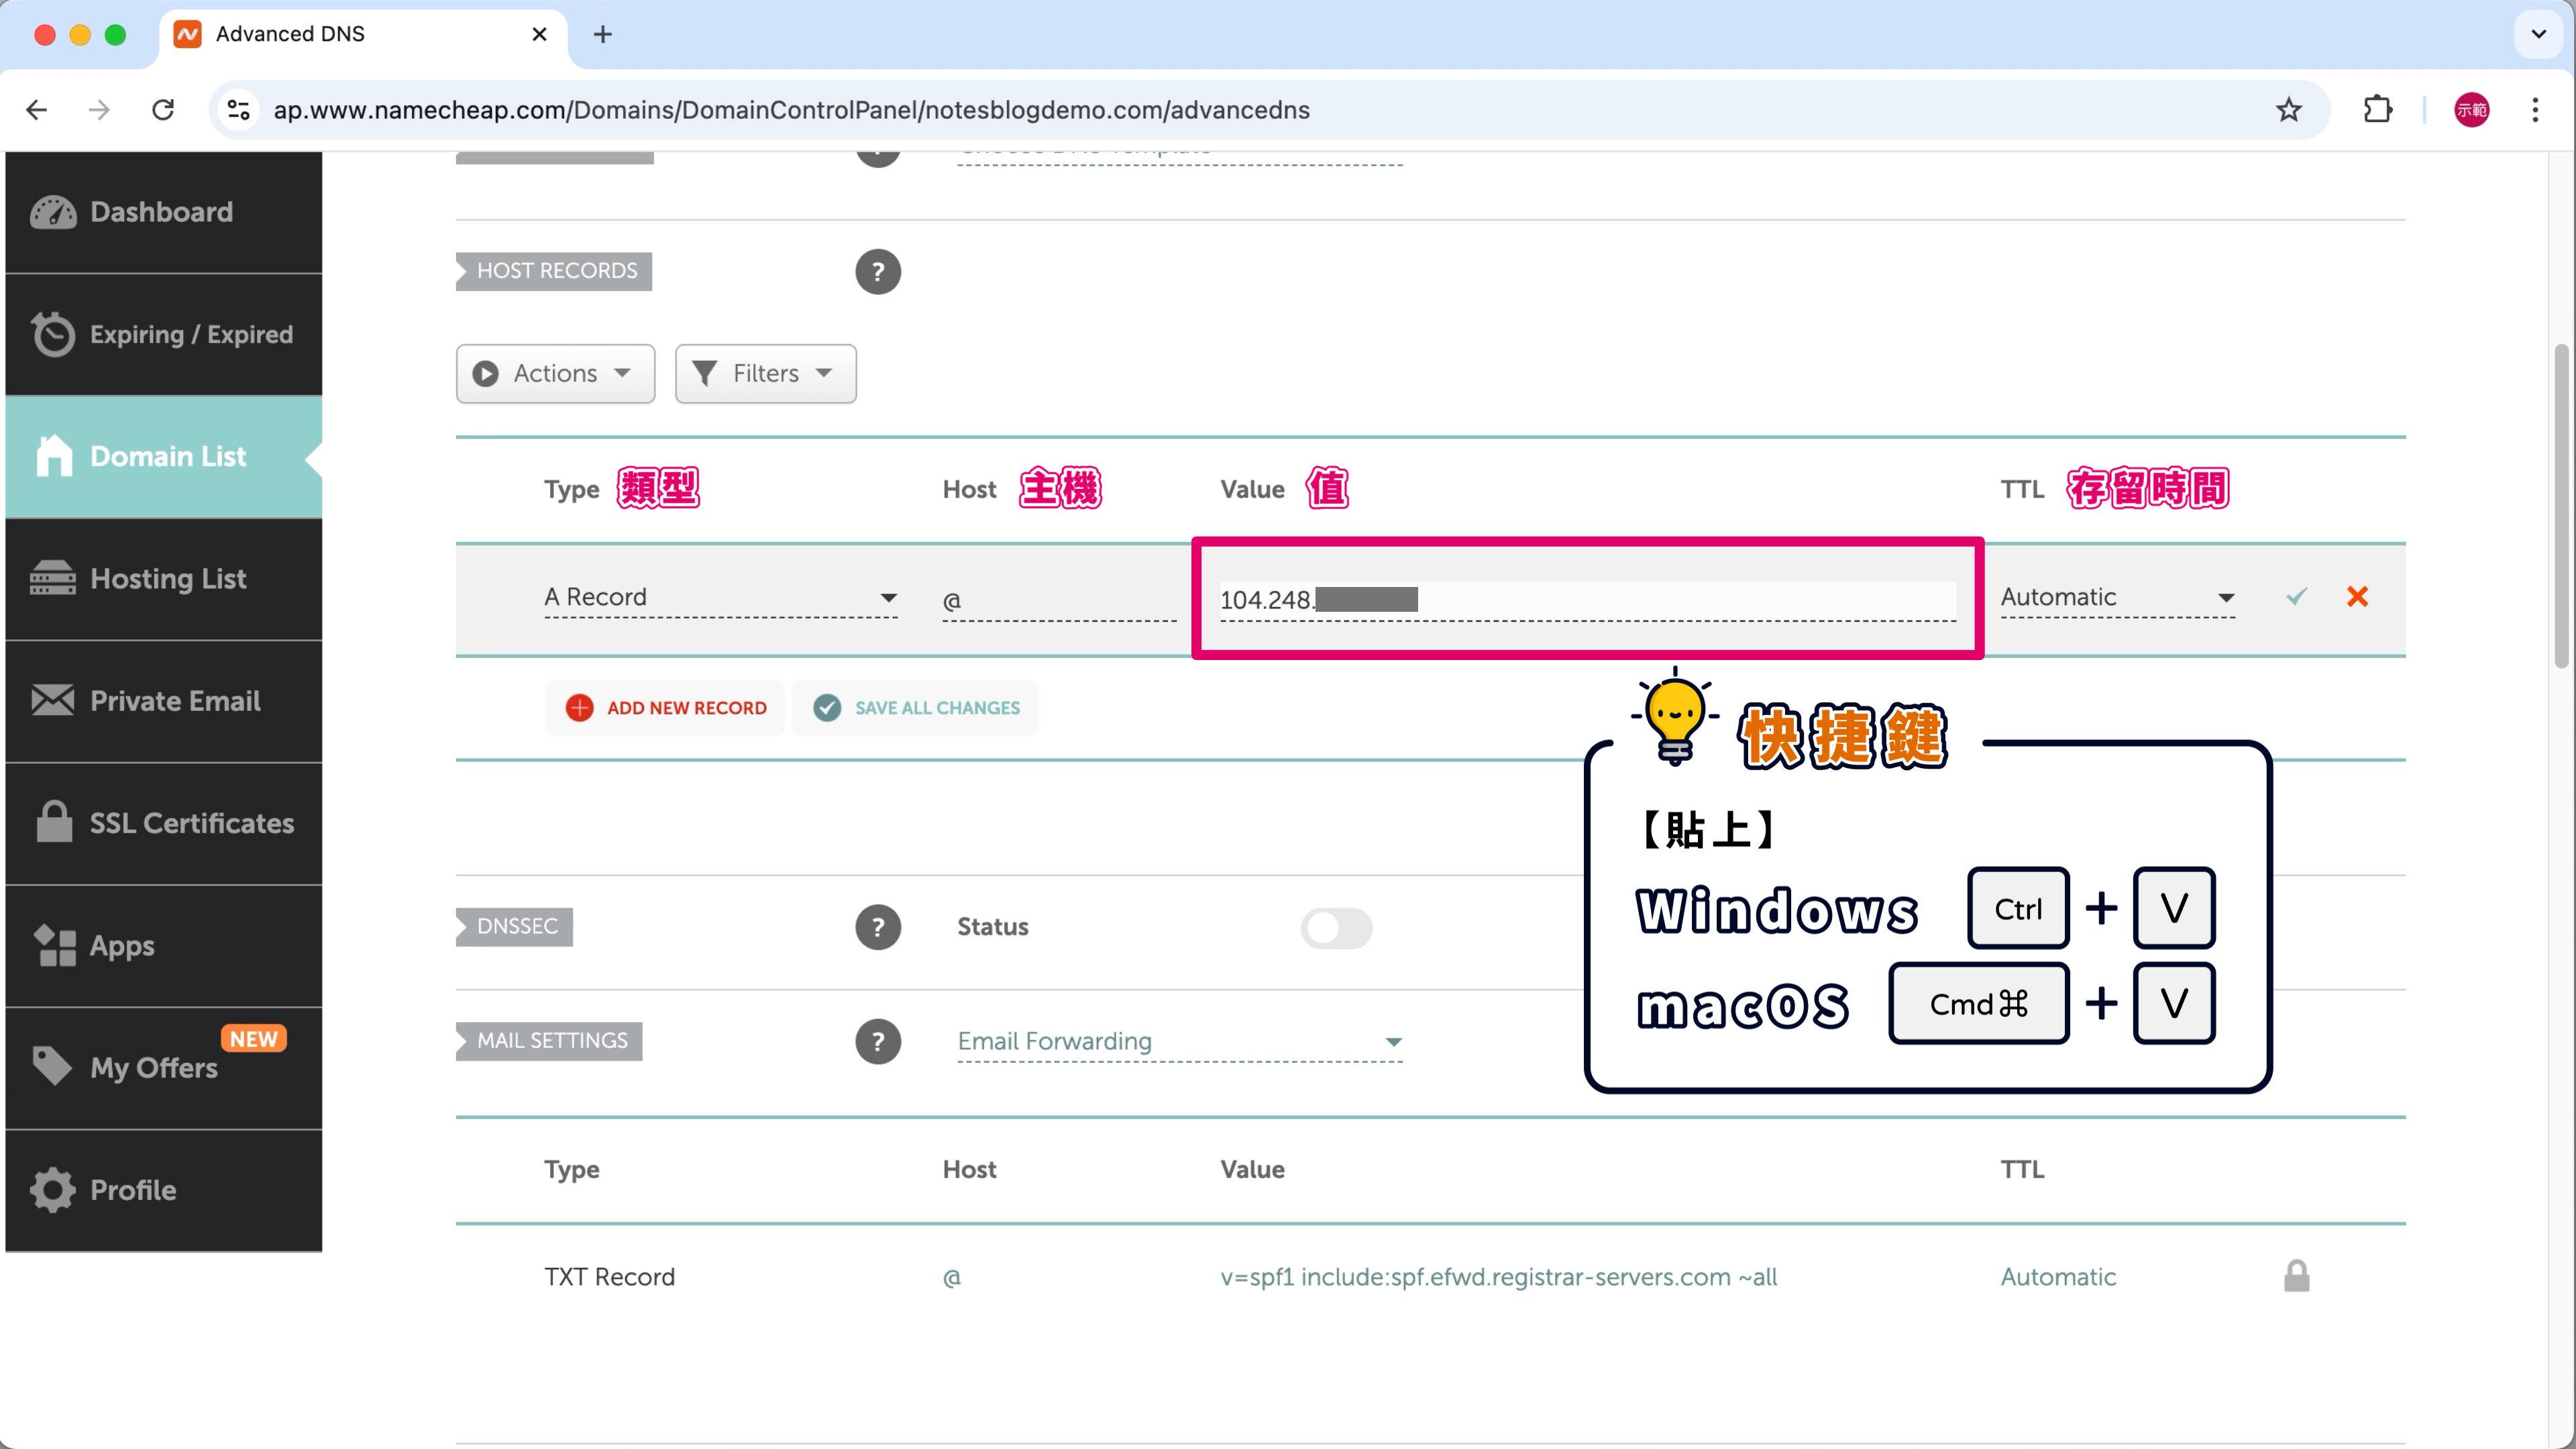Screen dimensions: 2576x1449
Task: Open the Email Forwarding mail settings dropdown
Action: coord(1179,1041)
